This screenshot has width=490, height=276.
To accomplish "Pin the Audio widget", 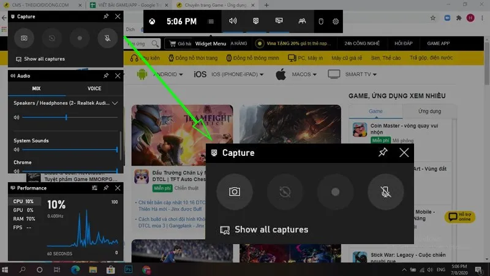I will click(106, 75).
